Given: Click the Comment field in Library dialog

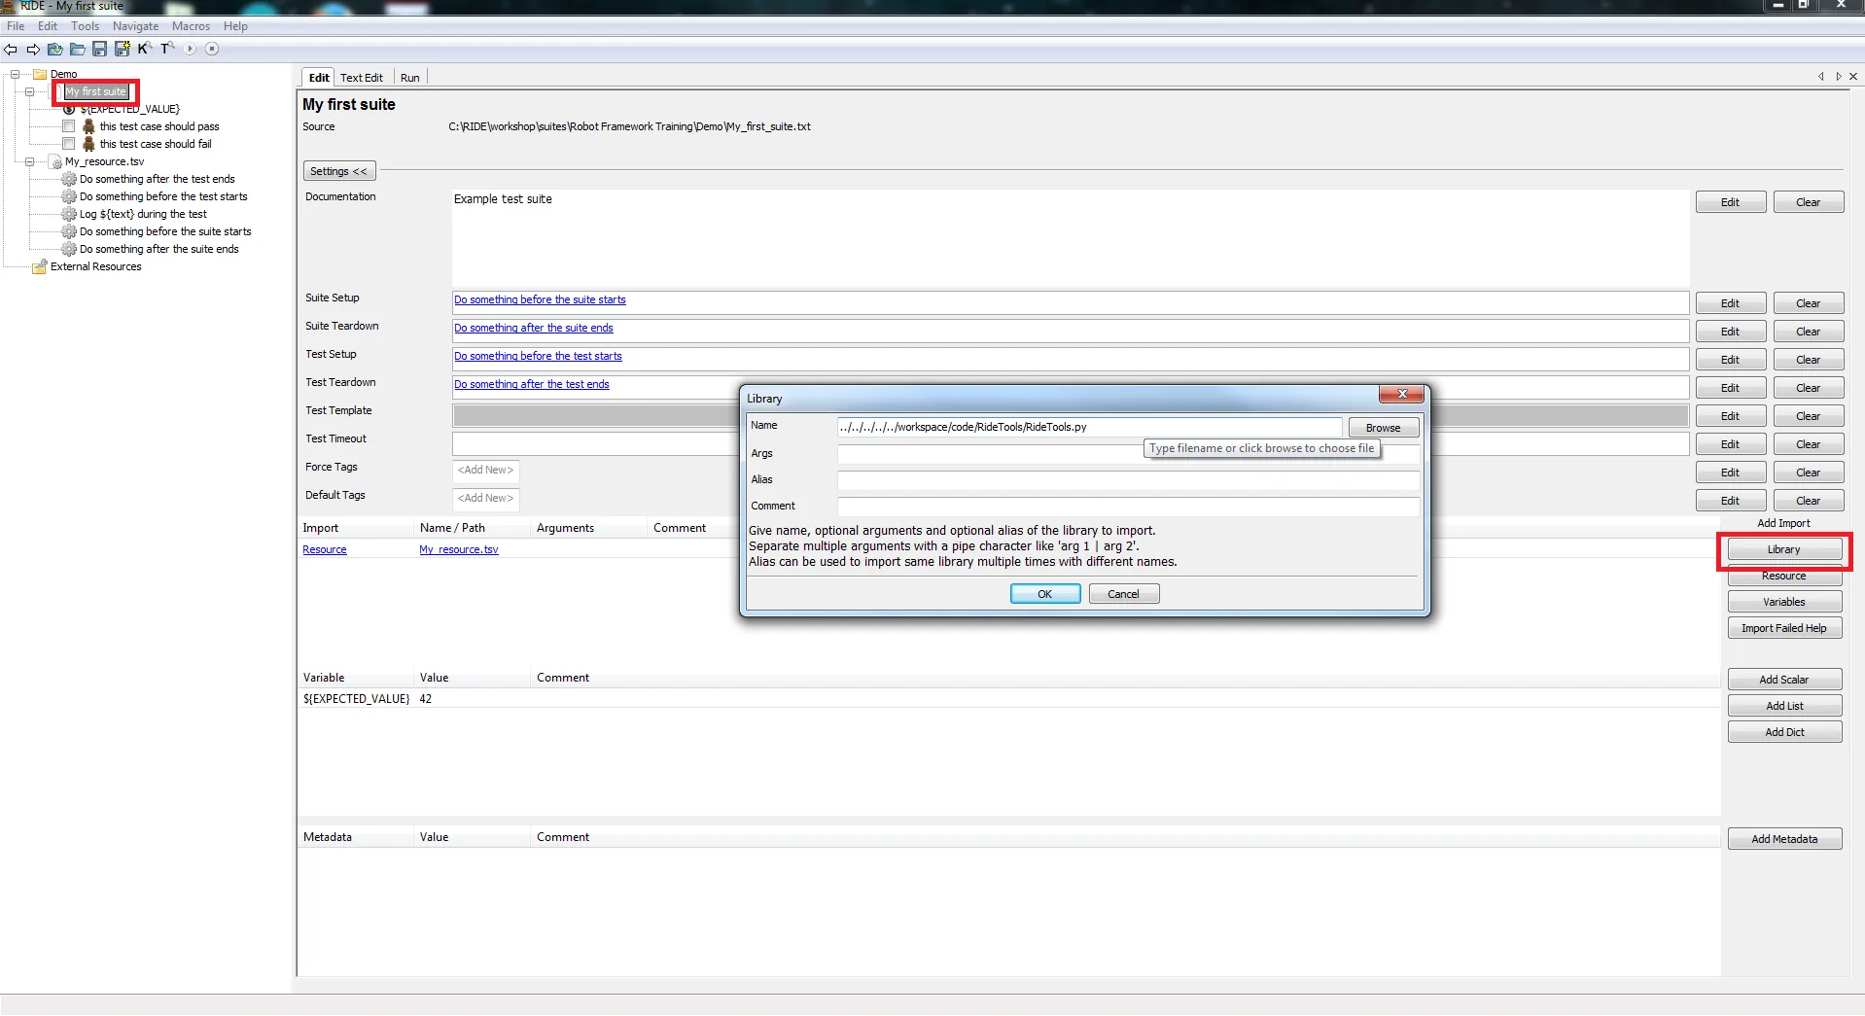Looking at the screenshot, I should (1128, 507).
